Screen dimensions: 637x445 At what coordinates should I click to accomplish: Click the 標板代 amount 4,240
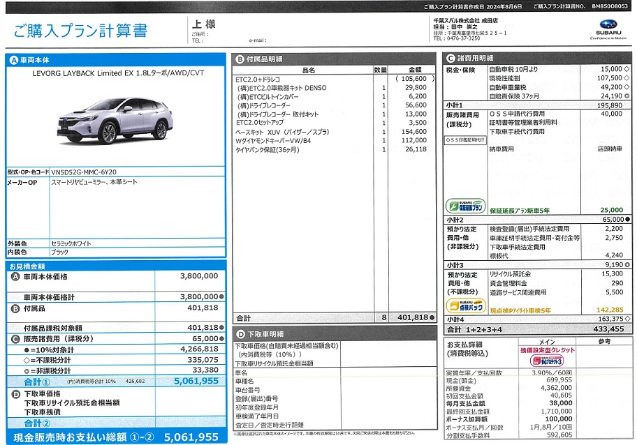(614, 255)
